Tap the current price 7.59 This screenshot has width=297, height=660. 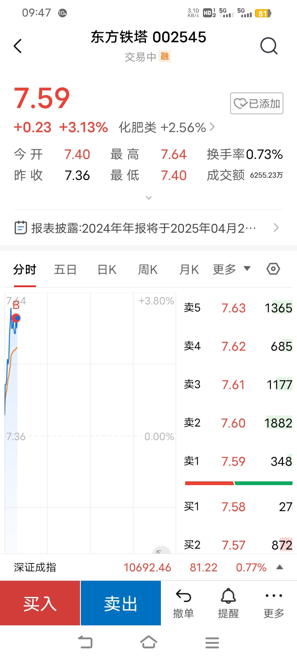click(42, 99)
